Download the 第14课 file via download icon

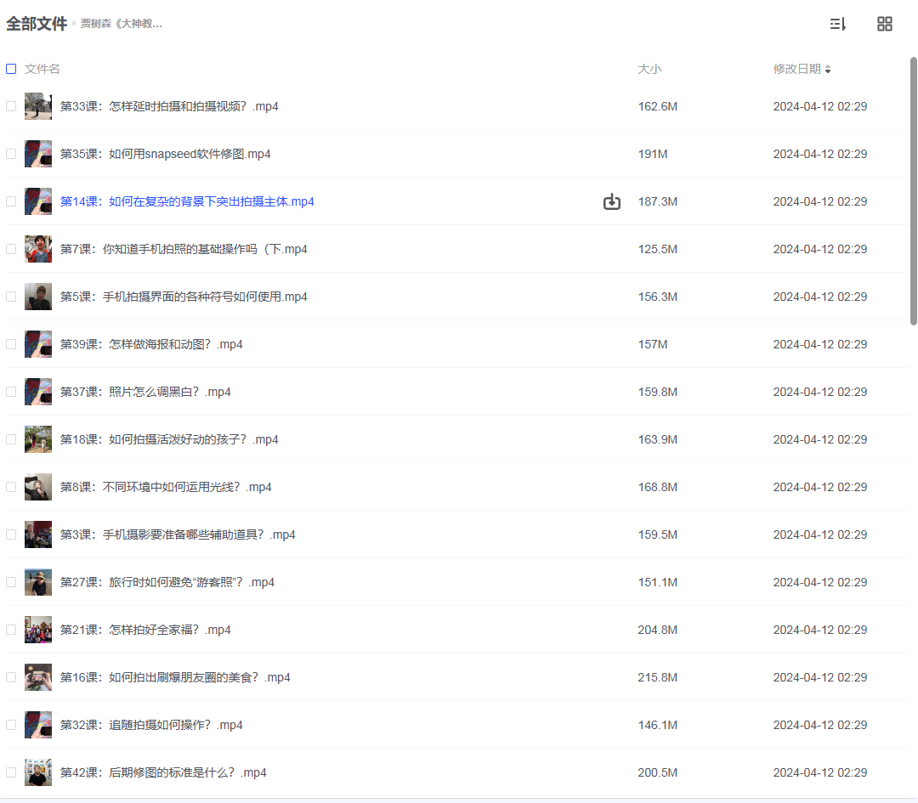coord(612,201)
